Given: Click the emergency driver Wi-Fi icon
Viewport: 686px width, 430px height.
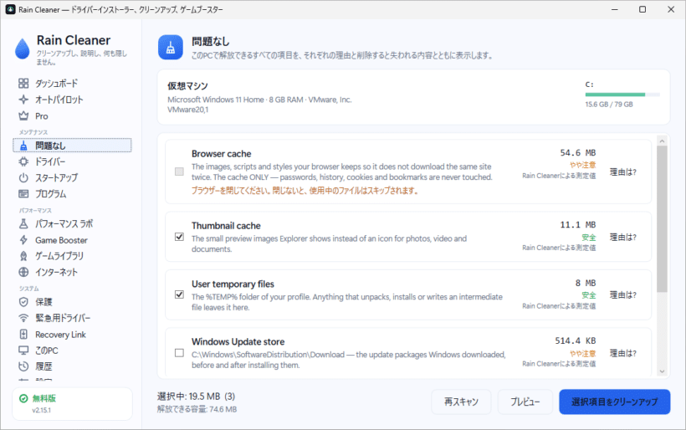Looking at the screenshot, I should click(x=23, y=318).
